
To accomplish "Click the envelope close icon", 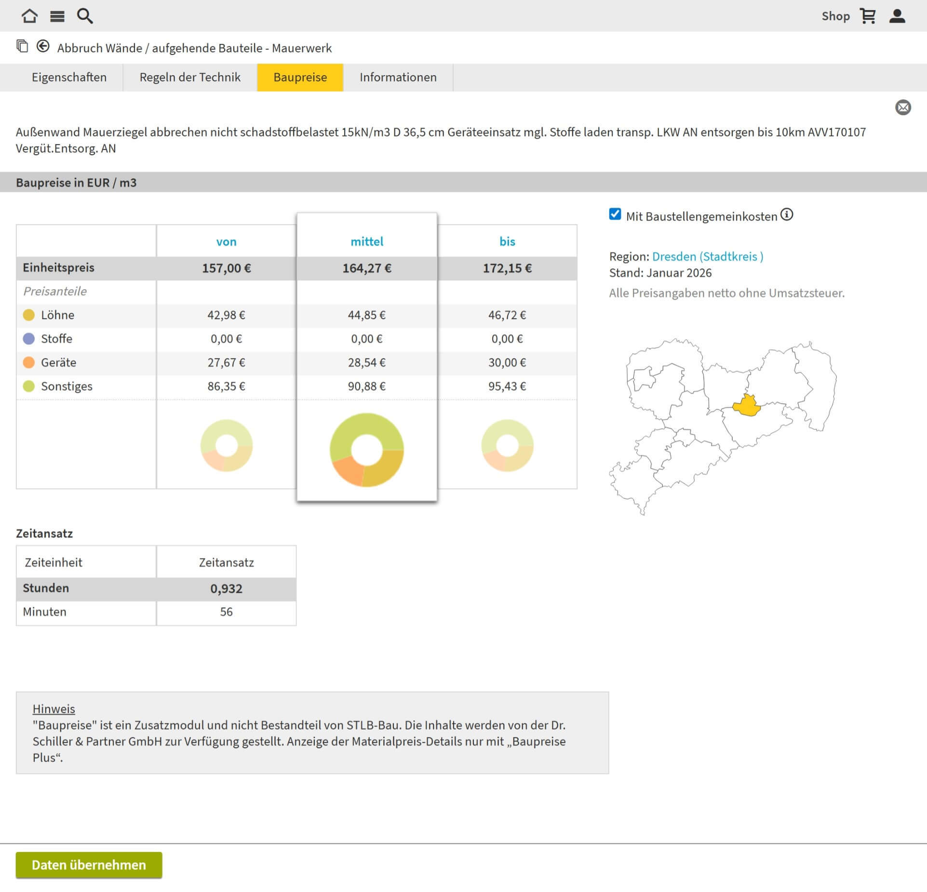I will tap(903, 107).
